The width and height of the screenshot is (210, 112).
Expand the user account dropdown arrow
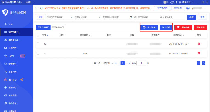[x=205, y=8]
